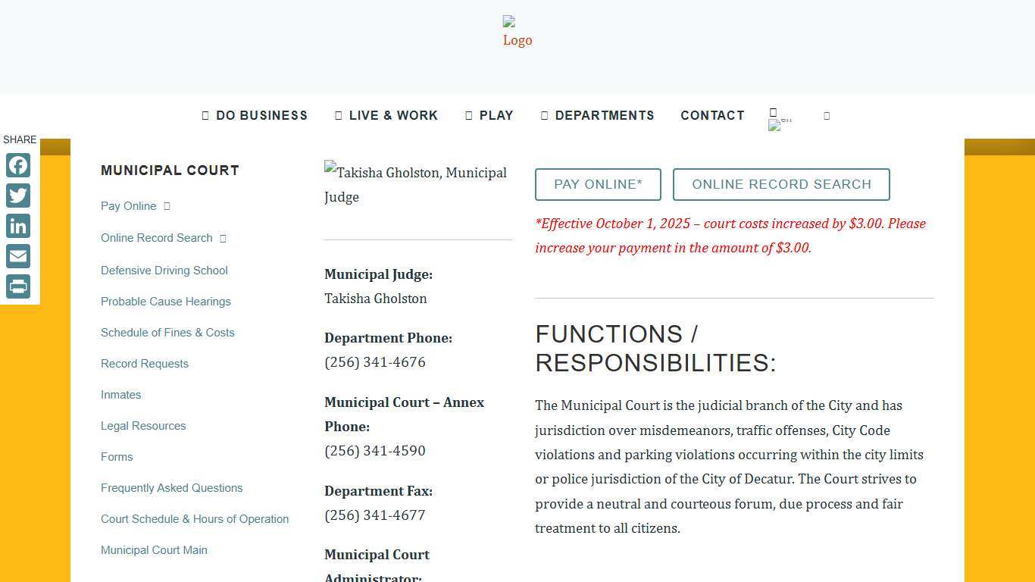Screen dimensions: 1035x582
Task: Click the icon beside the sidebar Pay Online link
Action: 167,206
